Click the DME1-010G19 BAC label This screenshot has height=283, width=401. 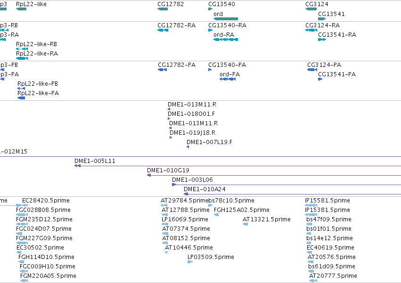point(168,170)
